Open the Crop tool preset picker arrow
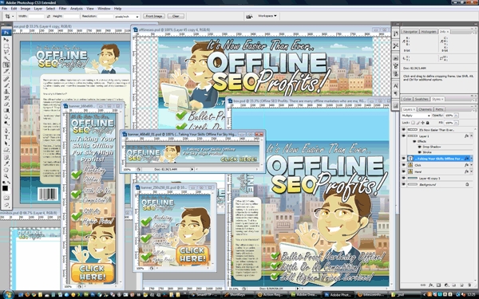This screenshot has width=479, height=299. 13,16
